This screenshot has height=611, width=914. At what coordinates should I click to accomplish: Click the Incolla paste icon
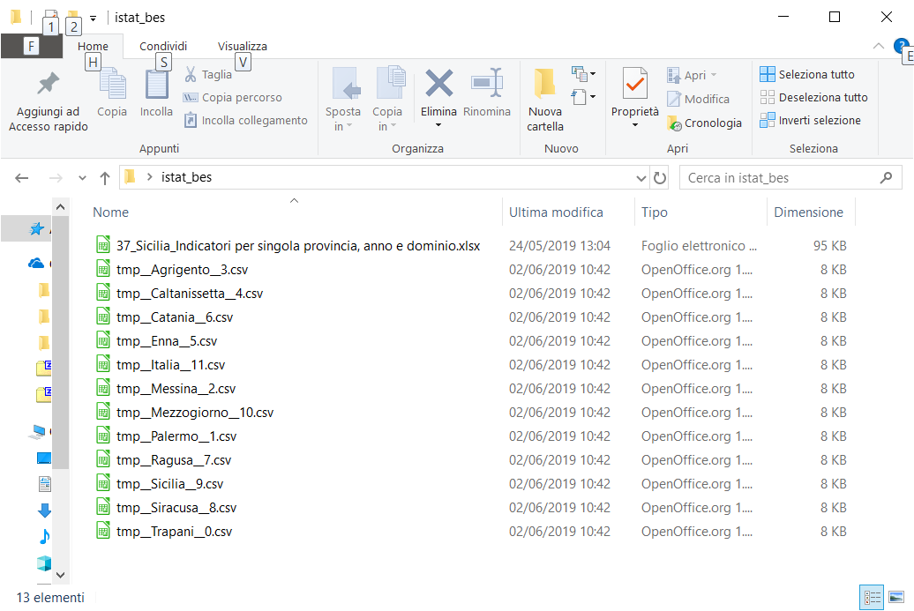coord(156,85)
